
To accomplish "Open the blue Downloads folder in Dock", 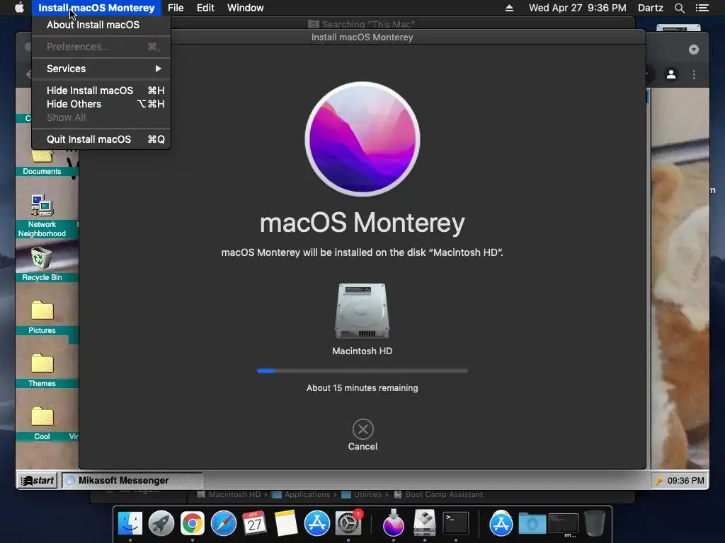I will pos(532,523).
